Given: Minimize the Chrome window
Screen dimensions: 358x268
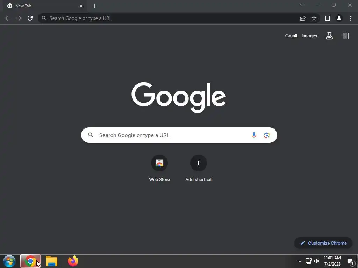Looking at the screenshot, I should [318, 5].
